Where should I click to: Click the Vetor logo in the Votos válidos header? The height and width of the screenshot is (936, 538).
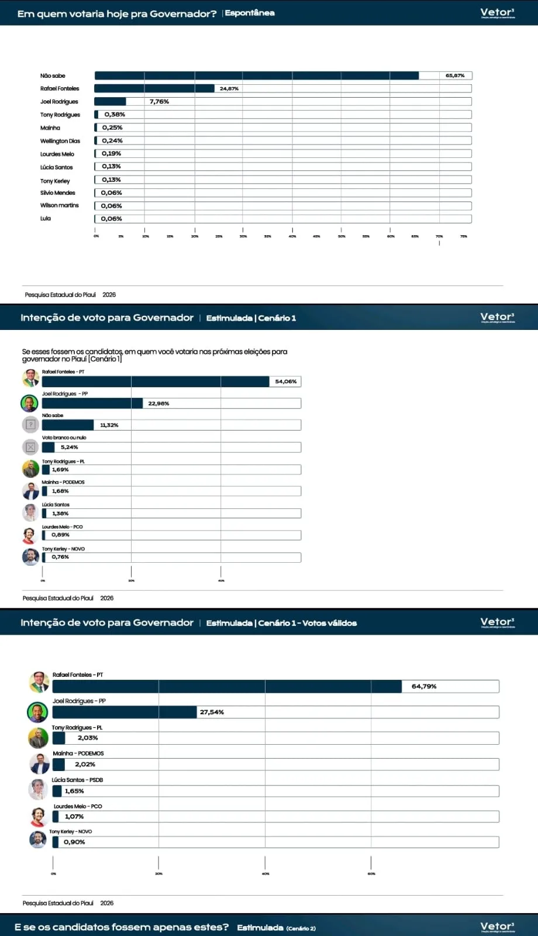(497, 622)
